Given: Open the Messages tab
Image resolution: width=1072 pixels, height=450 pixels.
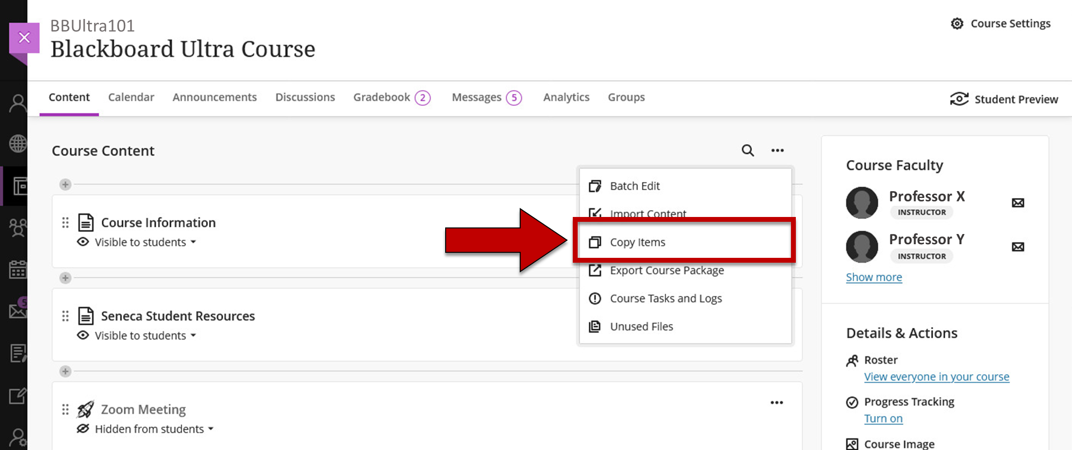Looking at the screenshot, I should (x=487, y=98).
